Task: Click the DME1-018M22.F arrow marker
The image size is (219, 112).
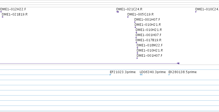Action: (137, 48)
